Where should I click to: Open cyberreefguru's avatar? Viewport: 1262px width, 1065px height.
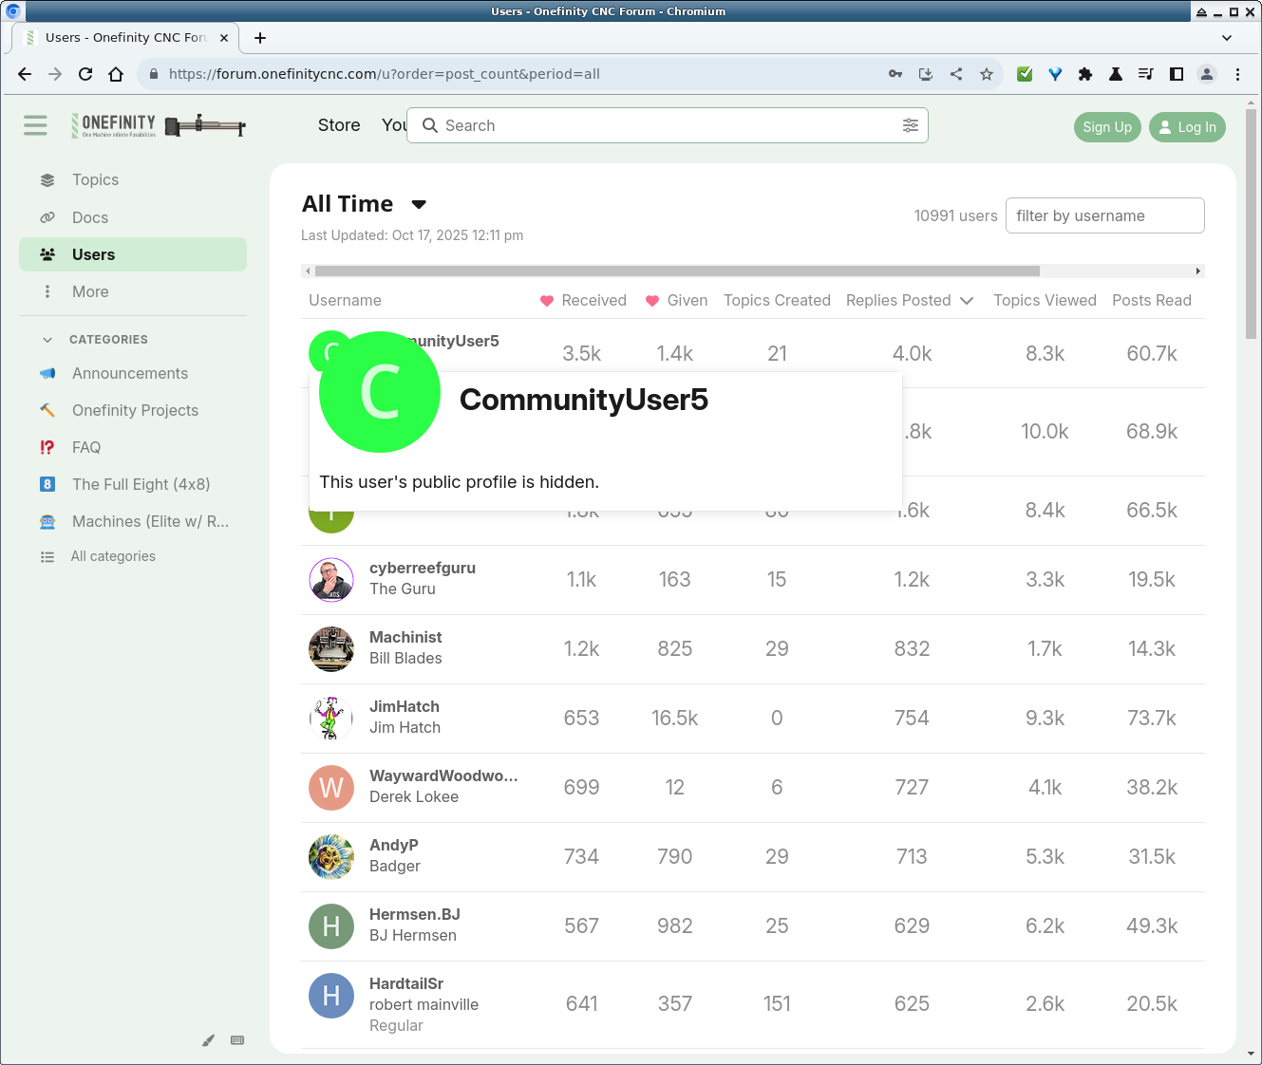[x=331, y=580]
